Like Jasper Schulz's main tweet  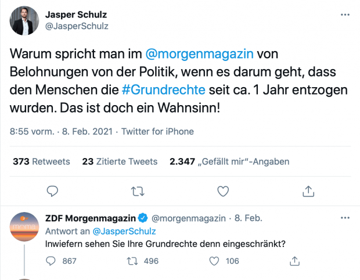pyautogui.click(x=222, y=191)
